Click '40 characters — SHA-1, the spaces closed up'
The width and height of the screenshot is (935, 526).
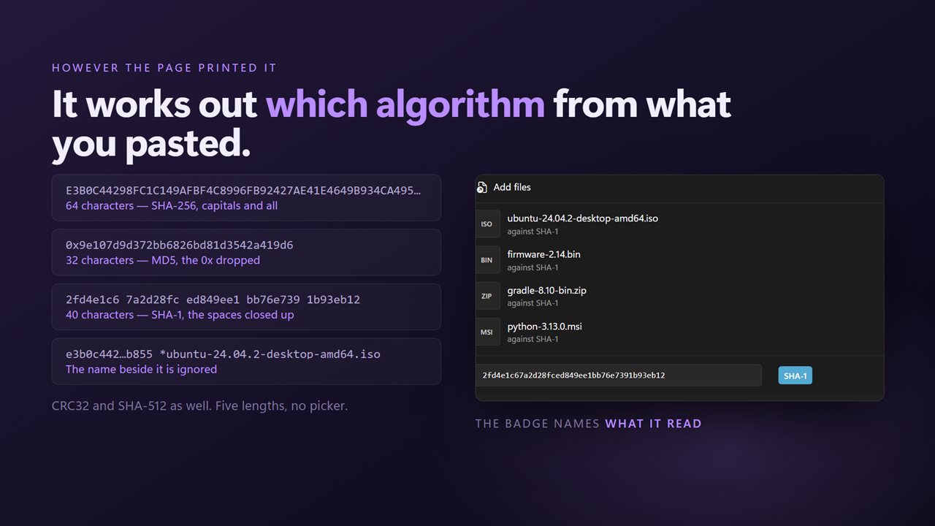(180, 315)
